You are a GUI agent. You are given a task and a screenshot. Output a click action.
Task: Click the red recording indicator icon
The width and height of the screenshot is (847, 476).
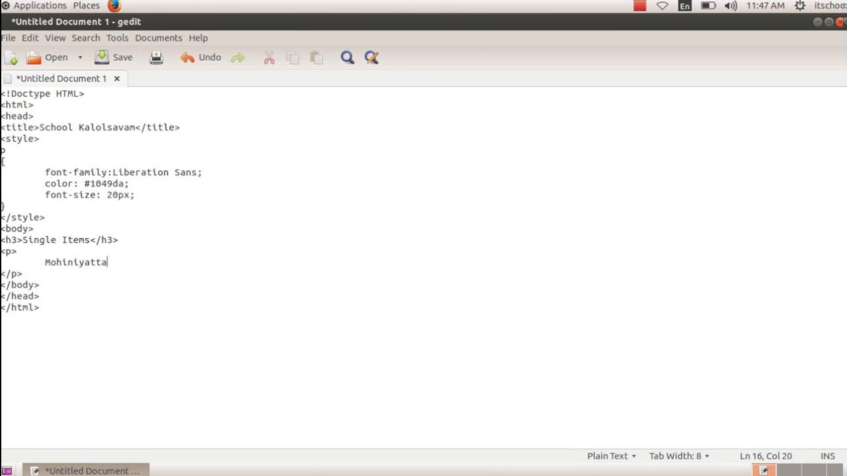pyautogui.click(x=640, y=6)
